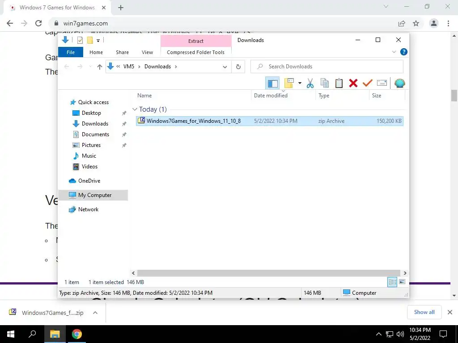Select Windows7Games_for_Windows_11_10_8 zip file
458x343 pixels.
269,121
